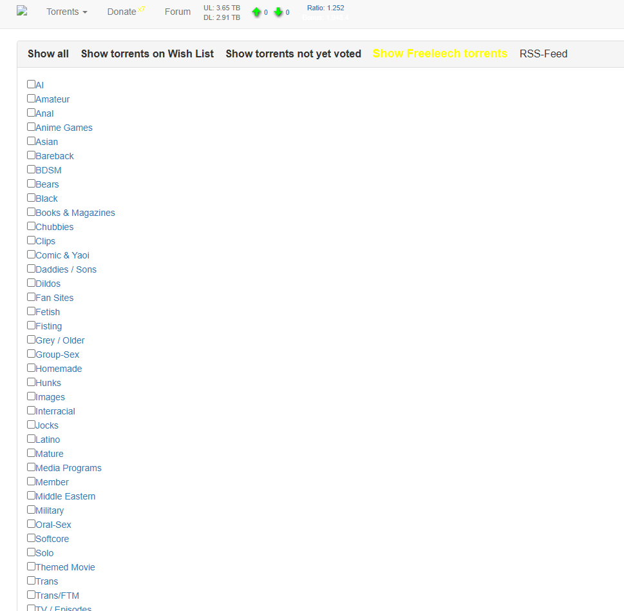The height and width of the screenshot is (611, 624).
Task: Tick the Anime Games checkbox
Action: (x=31, y=127)
